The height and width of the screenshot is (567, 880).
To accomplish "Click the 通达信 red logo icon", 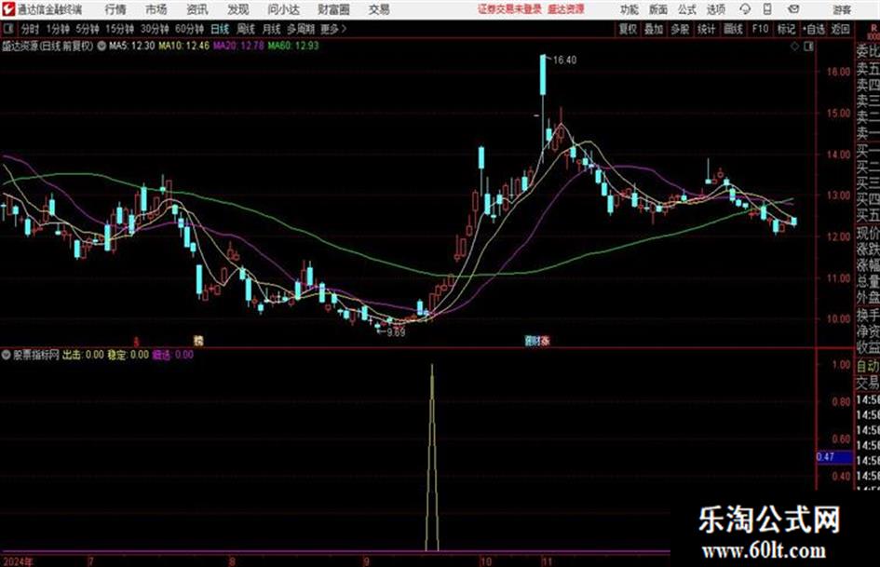I will tap(7, 9).
